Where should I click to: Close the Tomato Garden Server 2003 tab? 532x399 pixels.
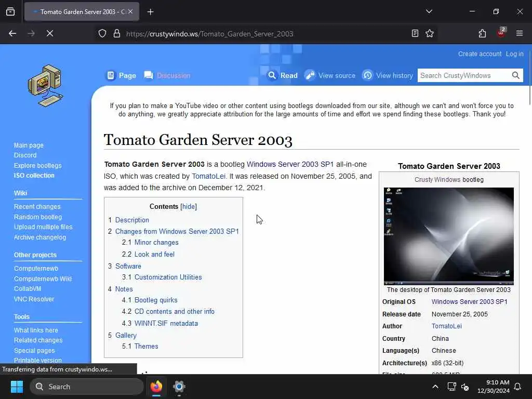[x=130, y=11]
